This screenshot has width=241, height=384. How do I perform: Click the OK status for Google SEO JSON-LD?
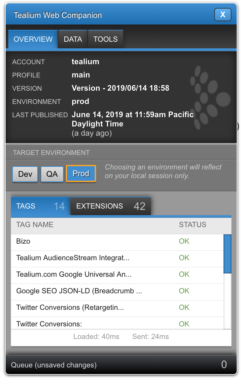pos(184,291)
